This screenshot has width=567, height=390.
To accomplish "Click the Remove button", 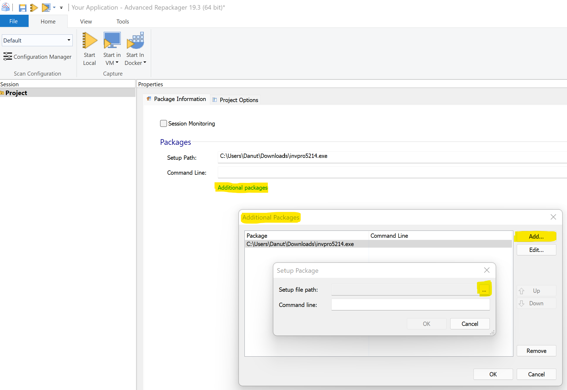I will [x=536, y=351].
